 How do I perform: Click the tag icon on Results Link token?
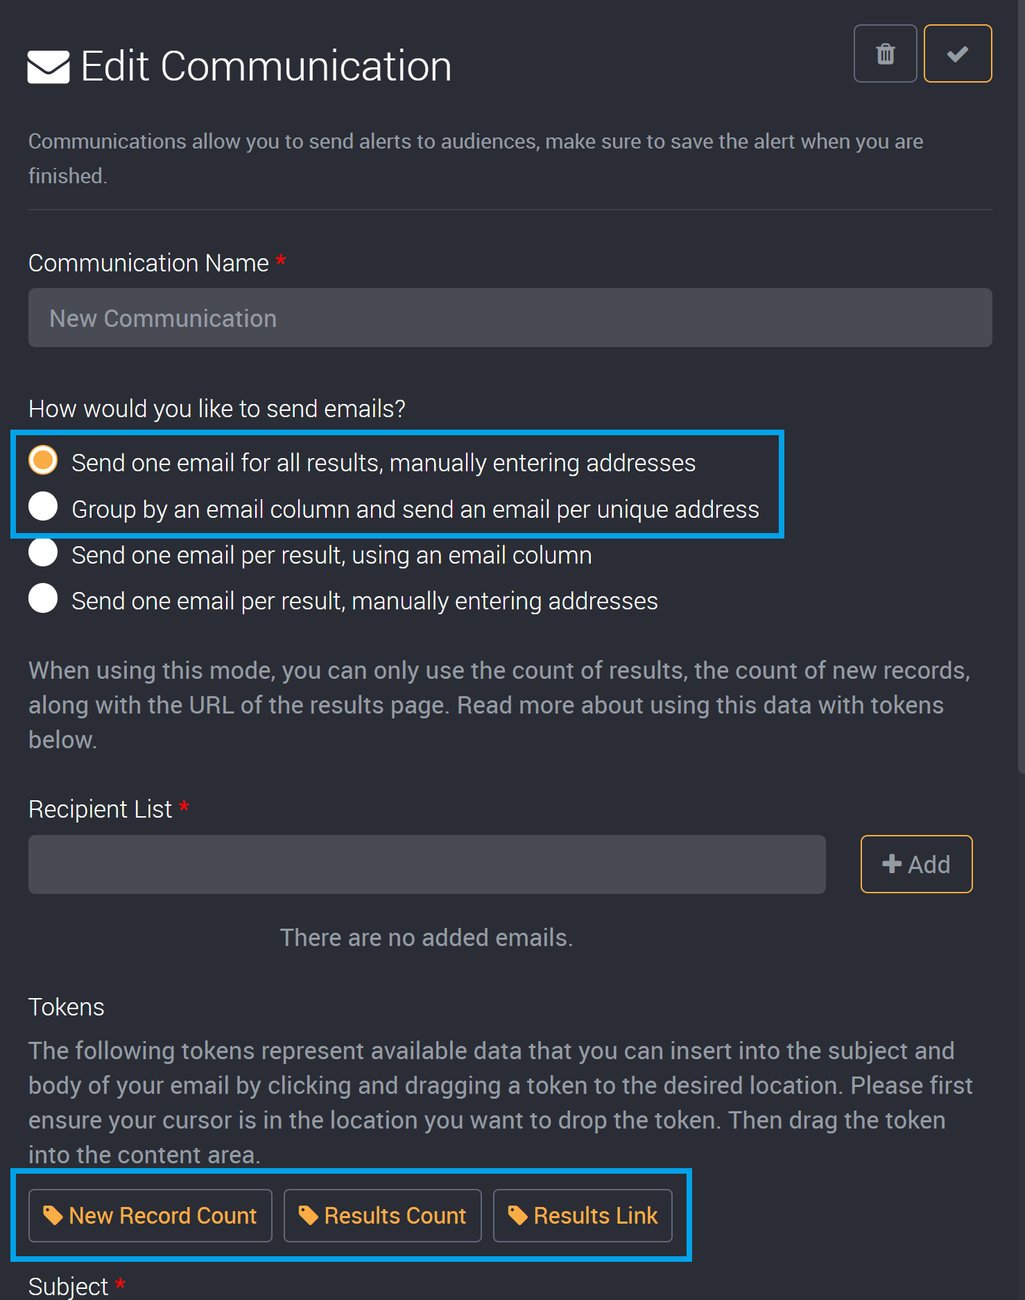518,1215
